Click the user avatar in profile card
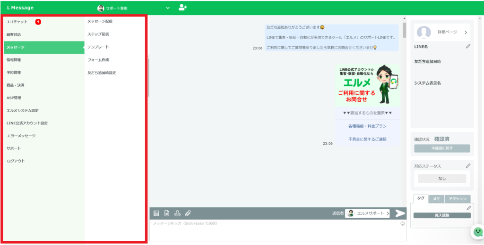The width and height of the screenshot is (484, 245). click(424, 33)
